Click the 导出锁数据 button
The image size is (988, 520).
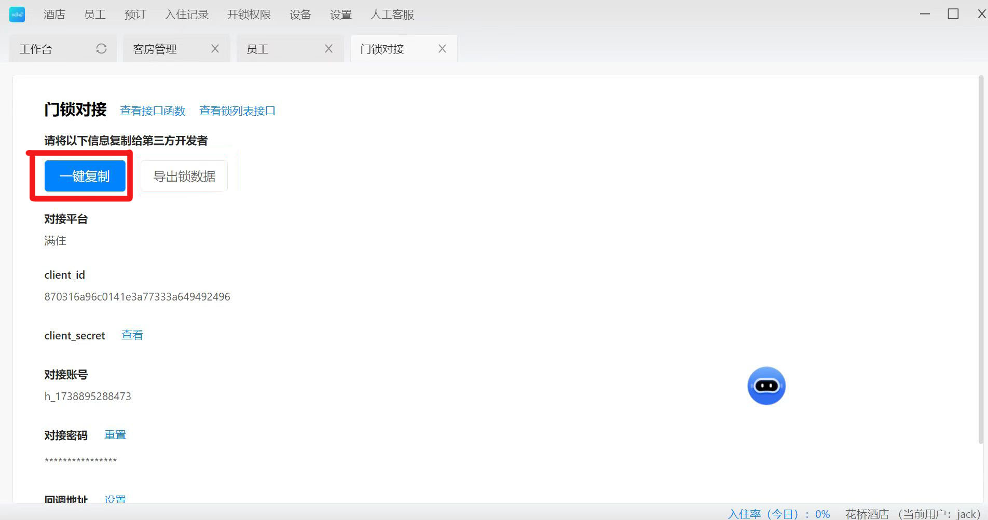tap(184, 176)
